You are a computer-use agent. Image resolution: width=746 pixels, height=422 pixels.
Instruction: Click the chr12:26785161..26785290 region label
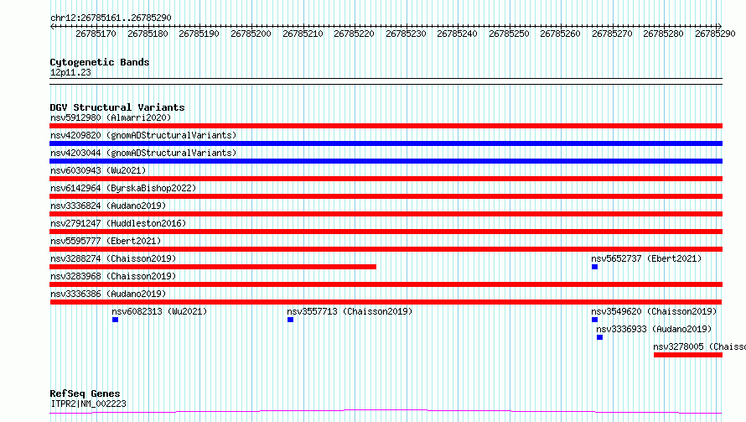111,18
